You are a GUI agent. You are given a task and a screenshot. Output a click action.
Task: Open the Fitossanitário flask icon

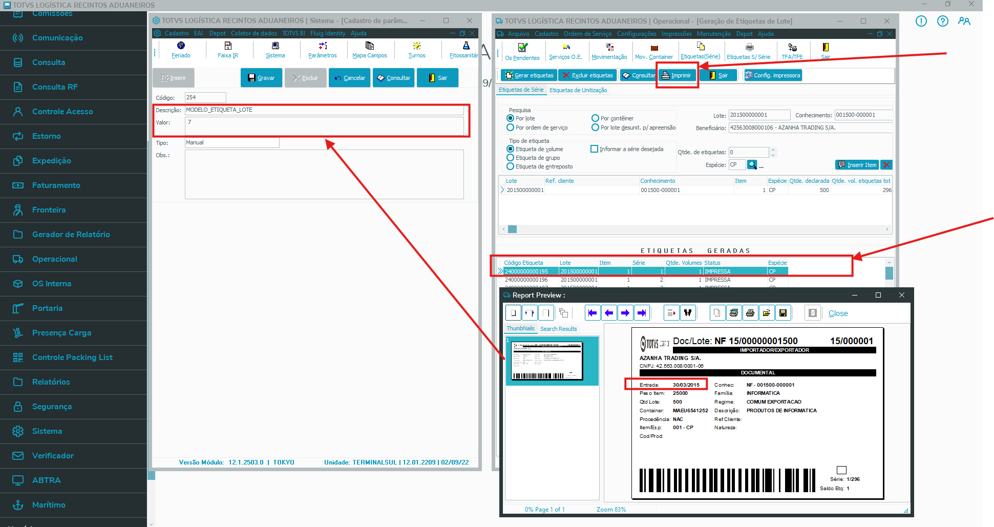(464, 50)
